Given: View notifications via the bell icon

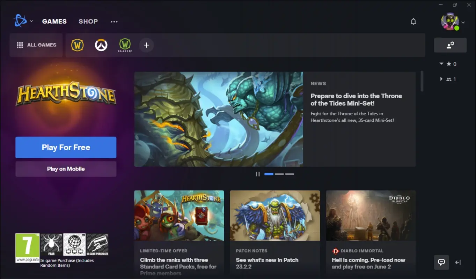Looking at the screenshot, I should tap(413, 21).
